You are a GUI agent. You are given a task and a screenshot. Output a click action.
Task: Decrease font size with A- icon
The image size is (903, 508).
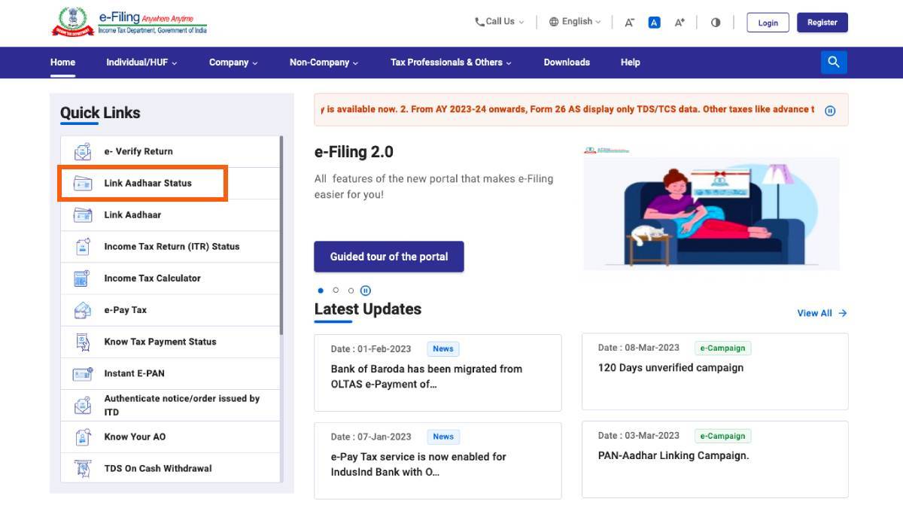pyautogui.click(x=629, y=23)
